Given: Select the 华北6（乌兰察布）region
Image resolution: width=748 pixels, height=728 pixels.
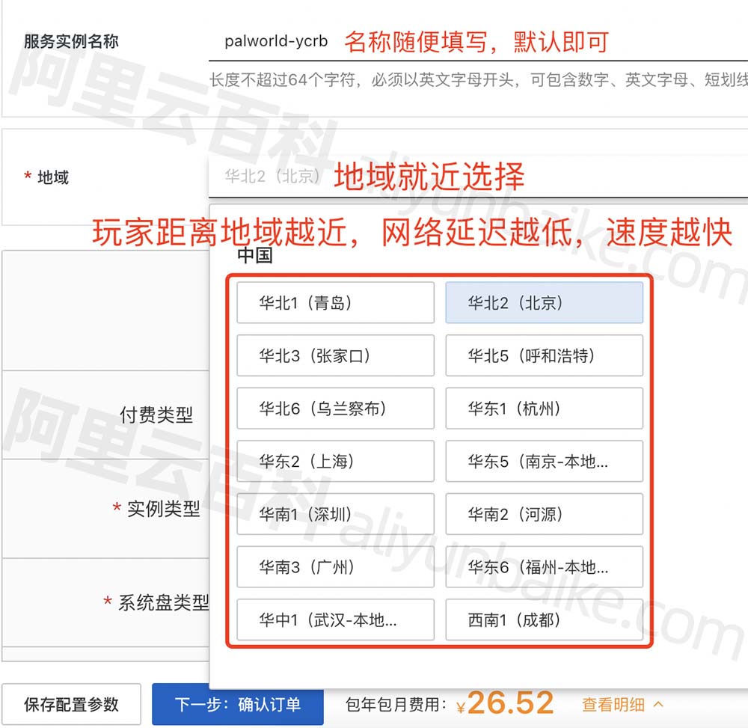Looking at the screenshot, I should [334, 408].
